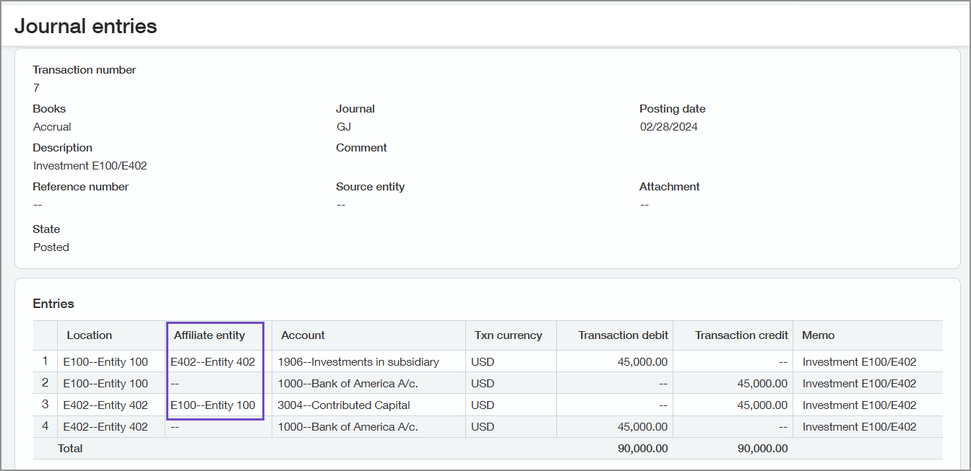Click the Accrual books value
The width and height of the screenshot is (971, 471).
pos(51,126)
